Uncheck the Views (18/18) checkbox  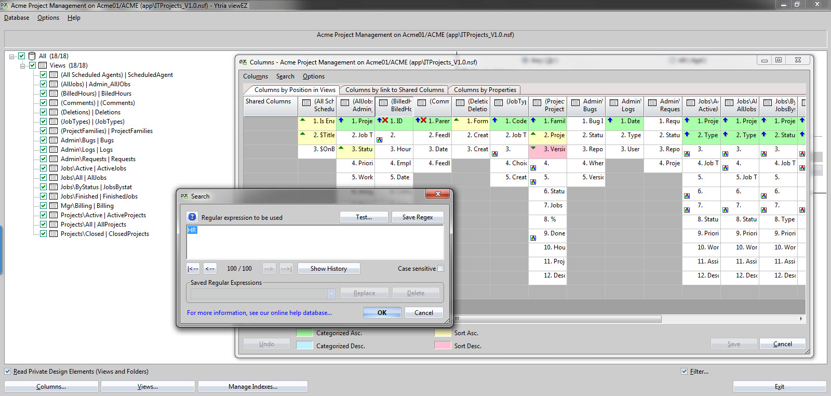(x=32, y=65)
